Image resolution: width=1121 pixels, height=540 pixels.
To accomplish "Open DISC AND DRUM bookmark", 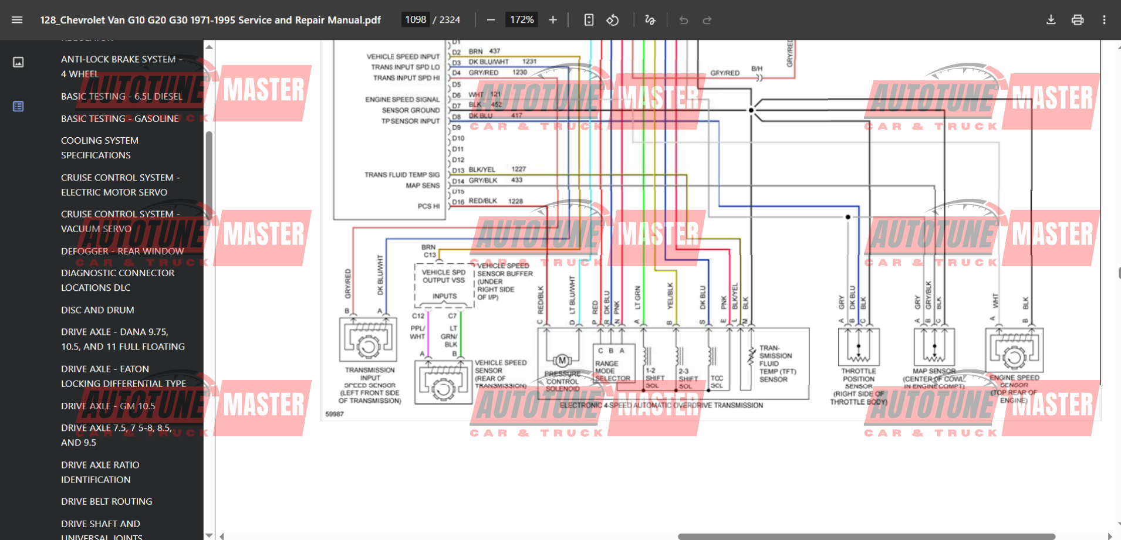I will pyautogui.click(x=97, y=310).
